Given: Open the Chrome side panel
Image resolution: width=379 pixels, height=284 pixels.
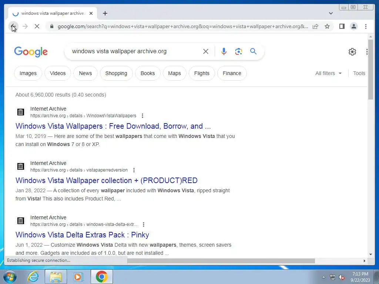Looking at the screenshot, I should tap(342, 26).
